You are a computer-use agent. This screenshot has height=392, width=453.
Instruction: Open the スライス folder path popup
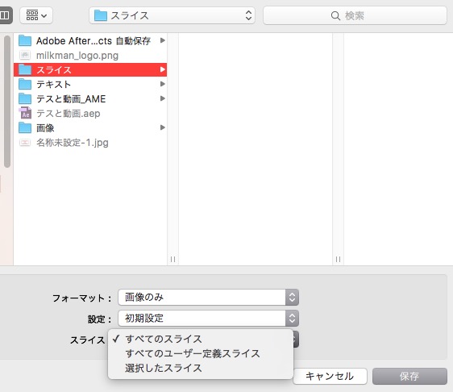pos(172,15)
